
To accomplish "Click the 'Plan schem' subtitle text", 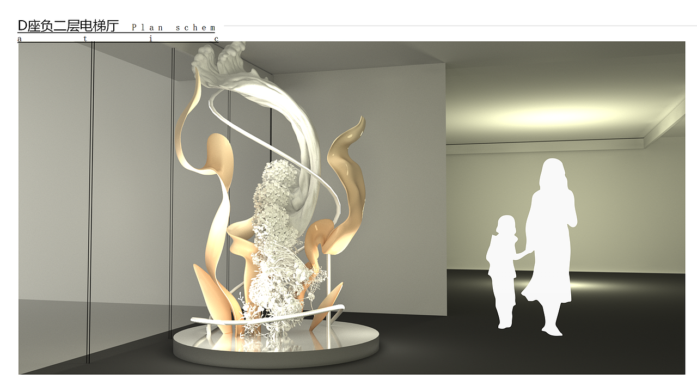I will (174, 27).
